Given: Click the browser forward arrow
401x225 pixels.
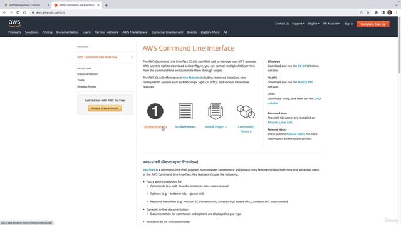Looking at the screenshot, I should point(11,12).
